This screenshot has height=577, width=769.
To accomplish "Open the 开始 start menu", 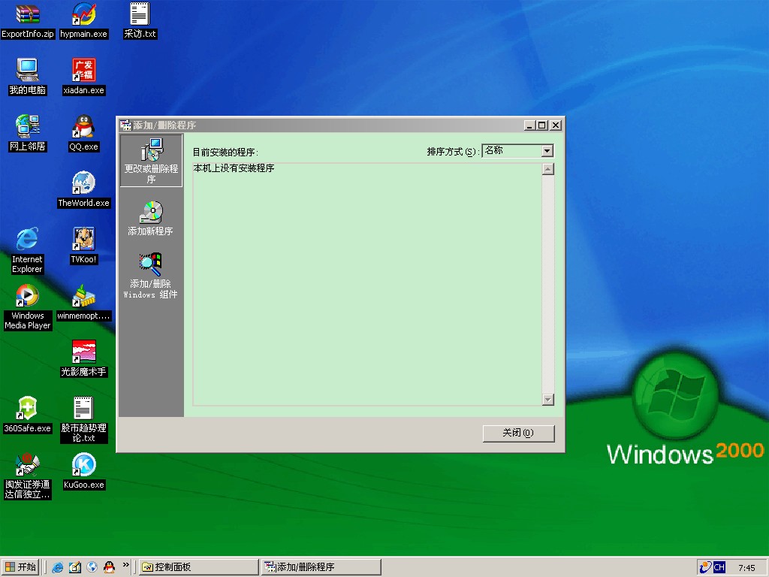I will point(20,567).
